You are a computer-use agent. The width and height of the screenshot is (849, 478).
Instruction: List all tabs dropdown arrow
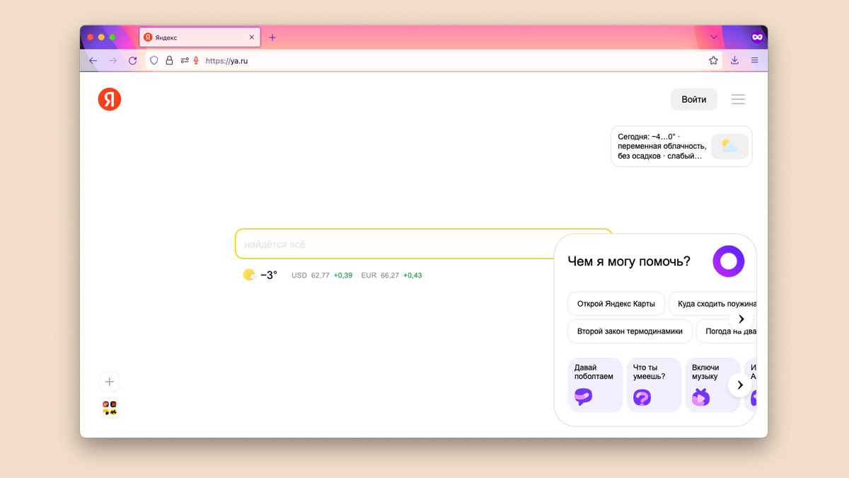click(x=714, y=38)
